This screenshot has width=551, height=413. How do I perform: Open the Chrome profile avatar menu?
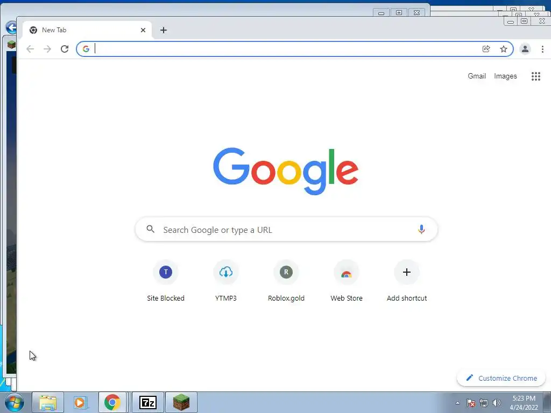(525, 49)
